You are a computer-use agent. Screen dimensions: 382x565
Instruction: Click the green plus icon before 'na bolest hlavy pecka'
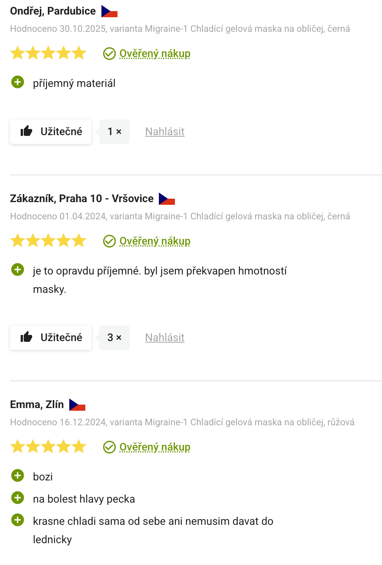(17, 498)
